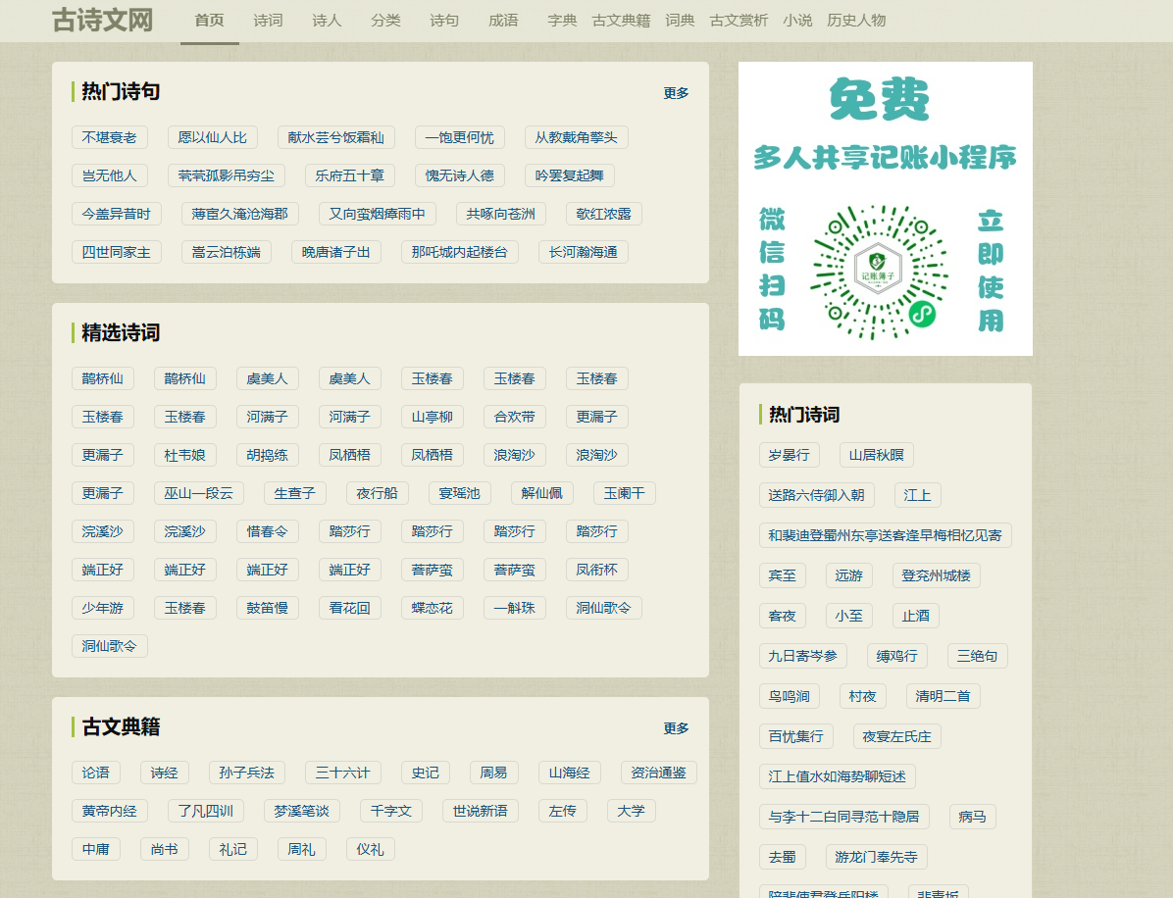
Task: Click the 凤衔杯 poem link
Action: pos(596,570)
